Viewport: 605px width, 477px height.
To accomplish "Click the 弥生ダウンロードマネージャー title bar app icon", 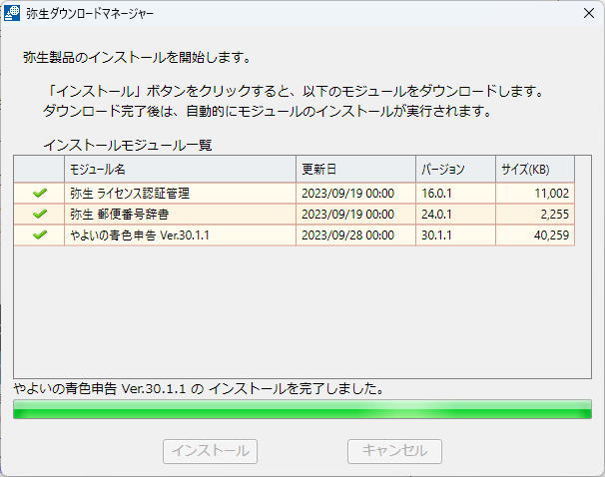I will click(12, 13).
